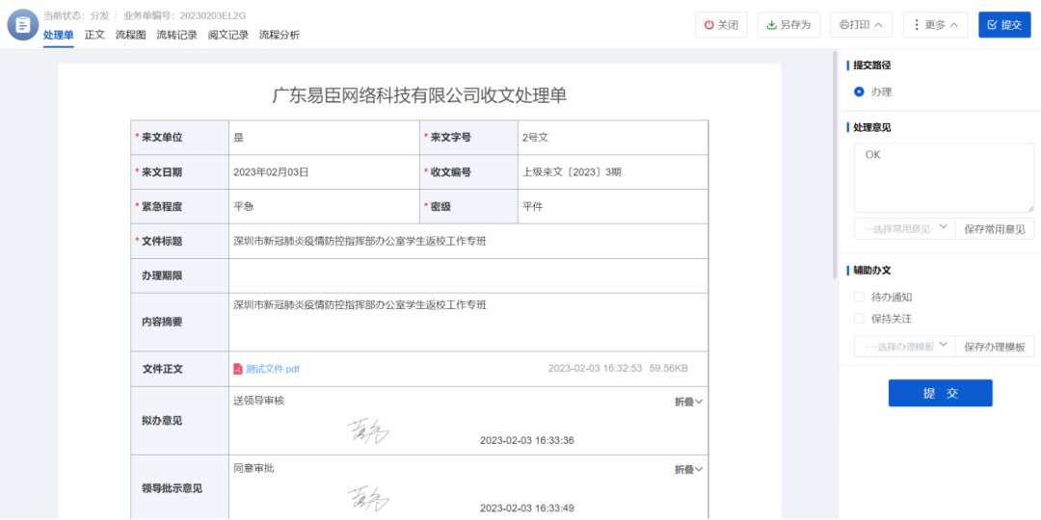Switch to the 正文 tab

pyautogui.click(x=94, y=36)
